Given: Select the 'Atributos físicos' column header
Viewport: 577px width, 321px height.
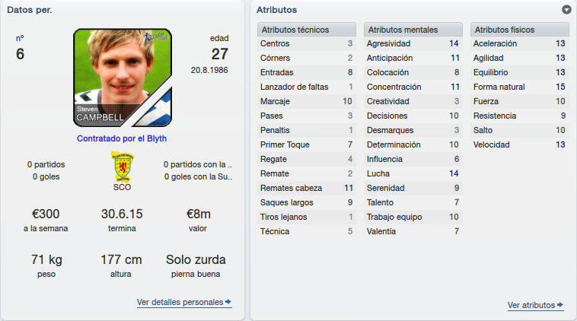Looking at the screenshot, I should (x=520, y=30).
